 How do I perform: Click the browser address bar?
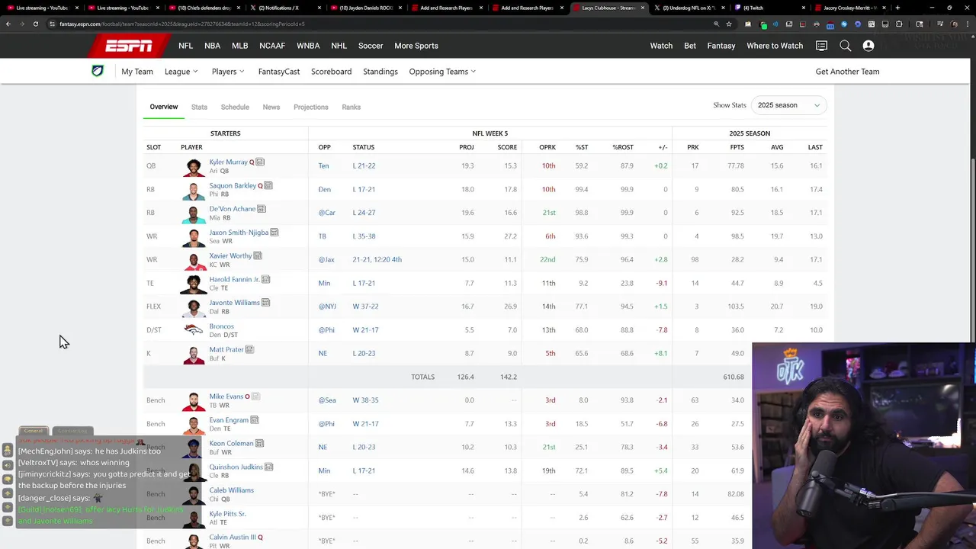381,24
